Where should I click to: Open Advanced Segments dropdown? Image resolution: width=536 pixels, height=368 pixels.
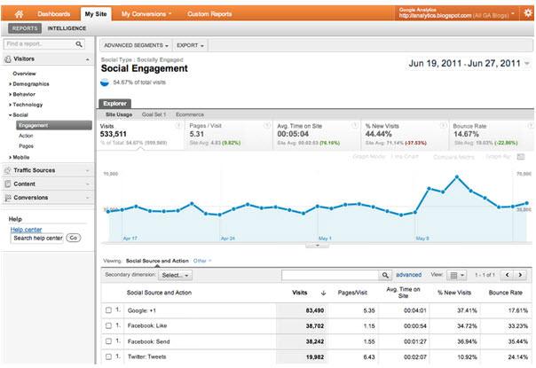pos(136,45)
